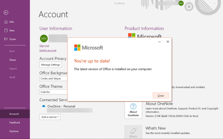Click the You're up to date! heading
The image size is (223, 139).
(x=92, y=61)
